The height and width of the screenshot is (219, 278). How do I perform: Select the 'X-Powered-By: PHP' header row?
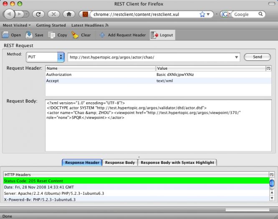[136, 199]
